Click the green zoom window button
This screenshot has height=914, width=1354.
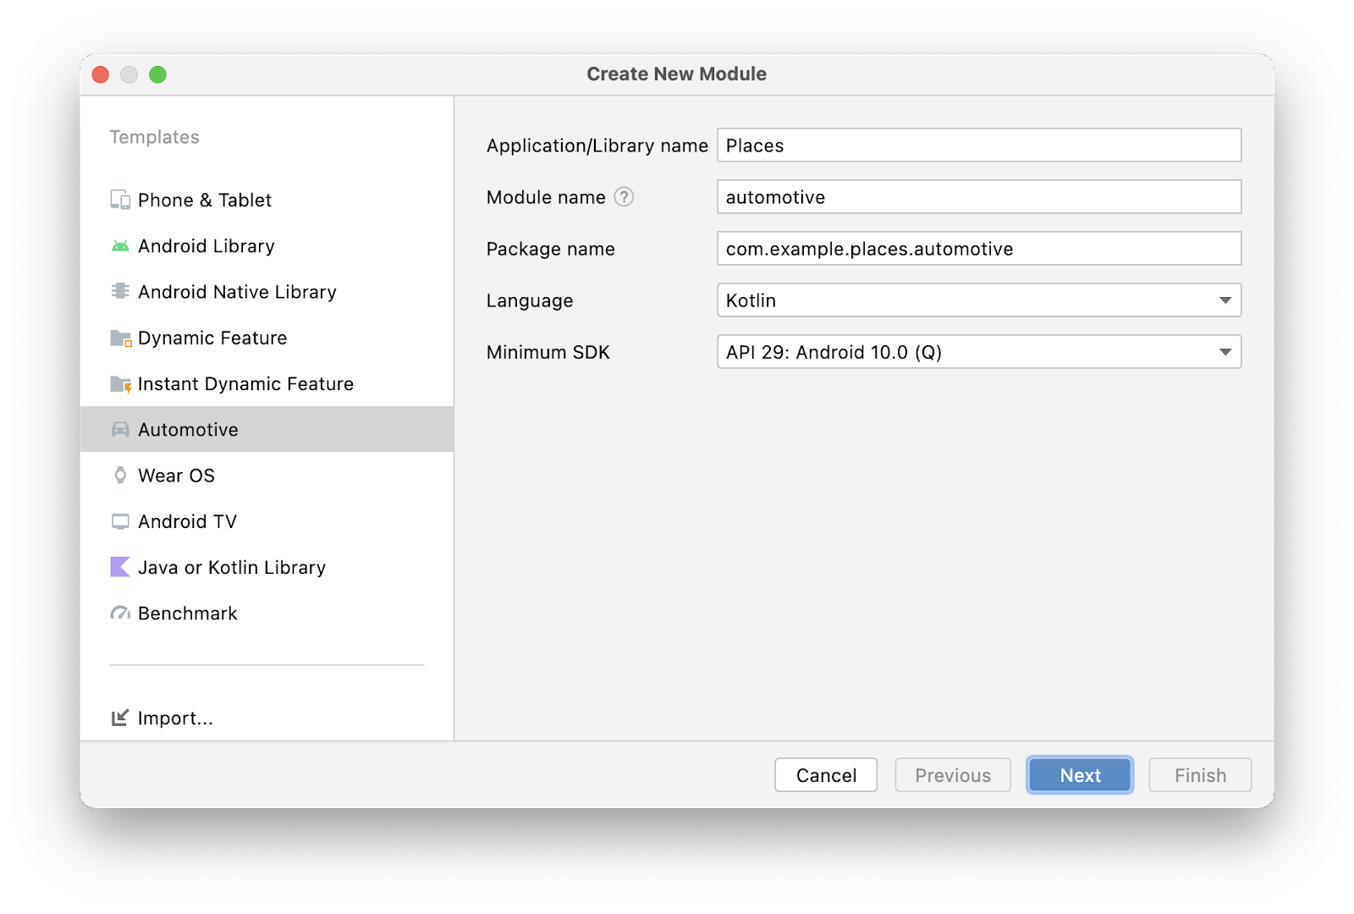pos(157,74)
